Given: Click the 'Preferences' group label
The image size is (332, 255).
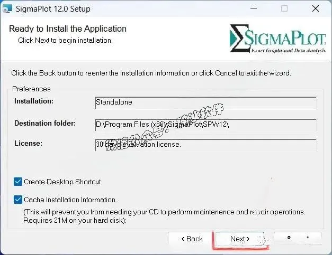Looking at the screenshot, I should (31, 89).
